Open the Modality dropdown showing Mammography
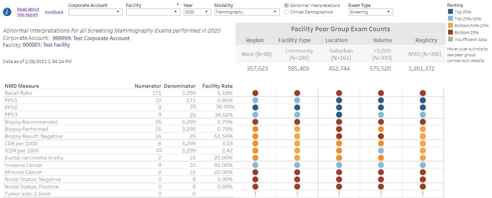This screenshot has width=492, height=198. (247, 12)
